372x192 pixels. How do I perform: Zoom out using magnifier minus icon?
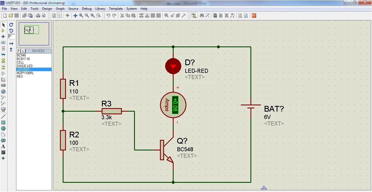point(87,15)
